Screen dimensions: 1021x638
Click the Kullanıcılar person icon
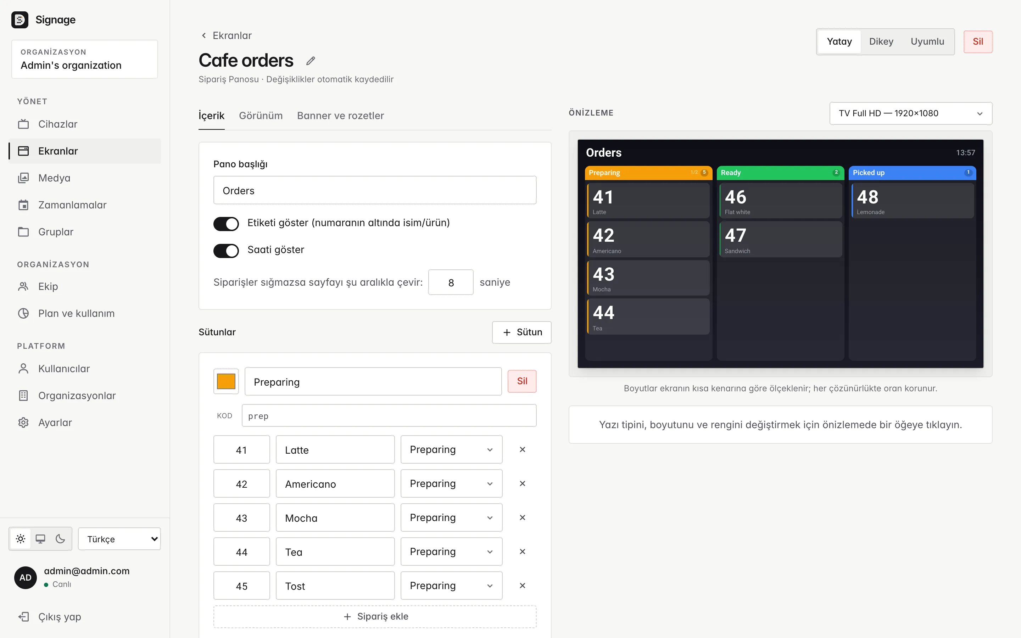click(x=24, y=369)
